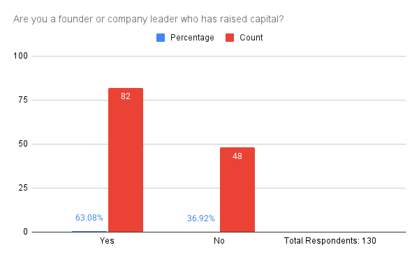Select the thin blue Yes percentage bar
The image size is (419, 259).
click(x=89, y=231)
